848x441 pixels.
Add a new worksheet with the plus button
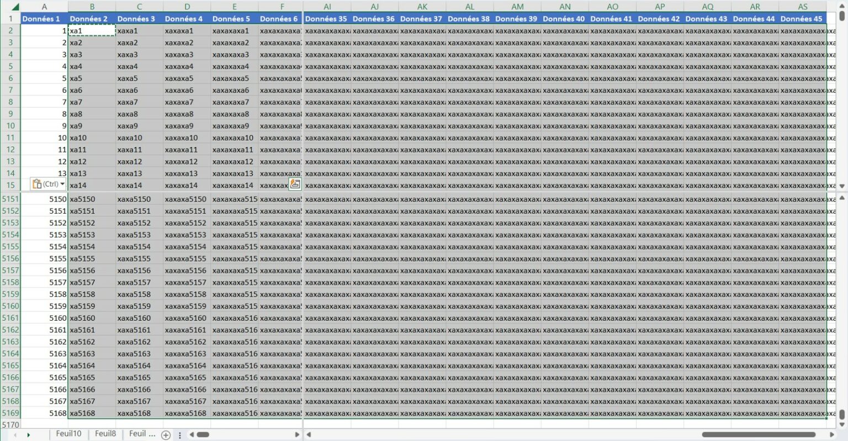click(166, 435)
